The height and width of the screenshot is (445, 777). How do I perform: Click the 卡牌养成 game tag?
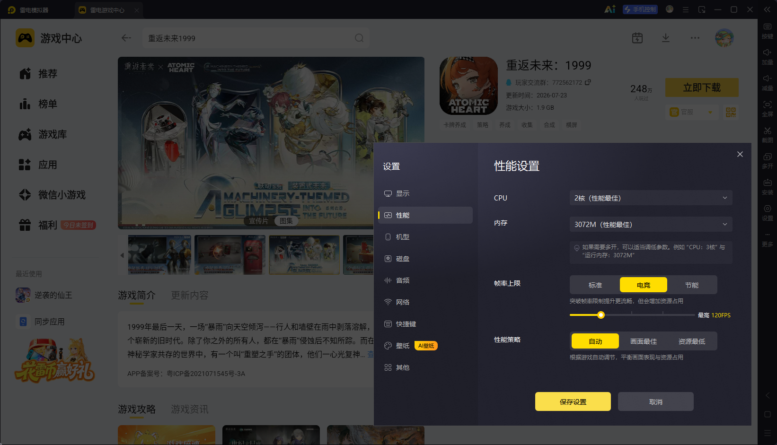(x=455, y=125)
